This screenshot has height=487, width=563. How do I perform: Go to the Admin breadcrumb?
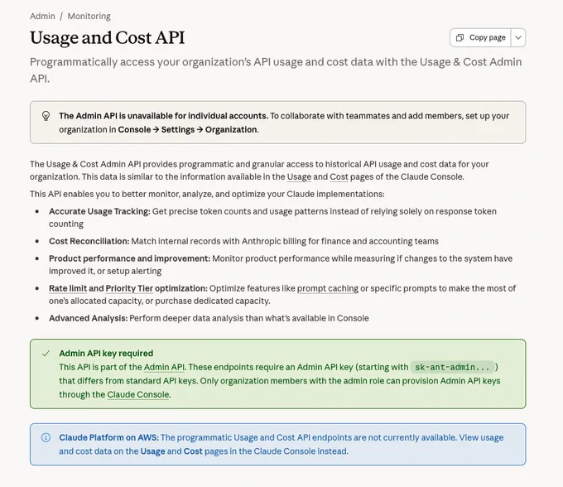coord(42,17)
